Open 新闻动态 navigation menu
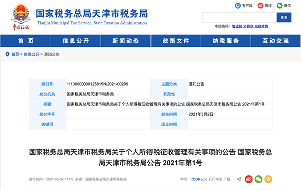The width and height of the screenshot is (301, 190). point(126,41)
